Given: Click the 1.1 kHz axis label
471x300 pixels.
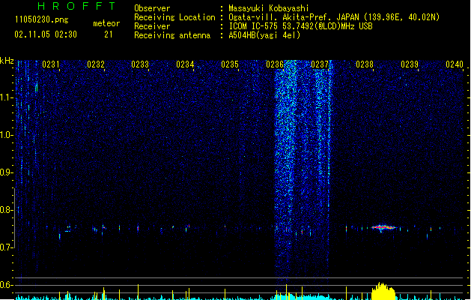Looking at the screenshot, I should pyautogui.click(x=6, y=97).
